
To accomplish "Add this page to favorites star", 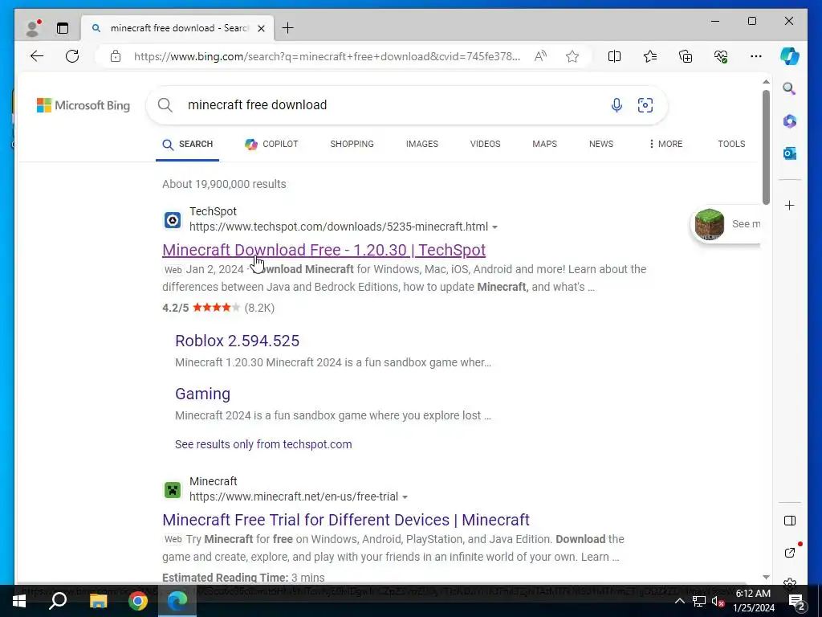I will [572, 56].
